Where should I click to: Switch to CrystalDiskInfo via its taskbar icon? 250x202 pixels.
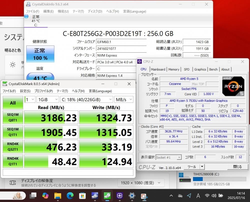tap(95, 195)
